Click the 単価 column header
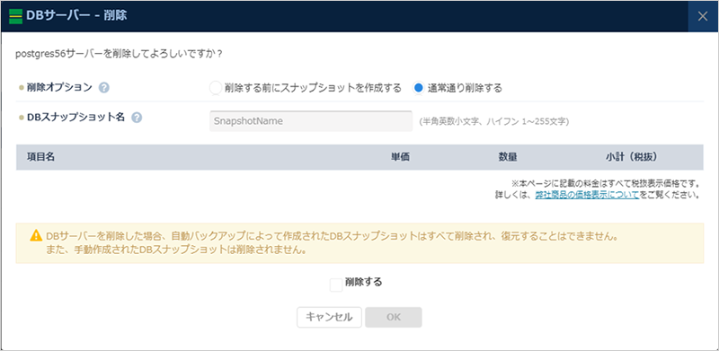Image resolution: width=719 pixels, height=351 pixels. (400, 157)
